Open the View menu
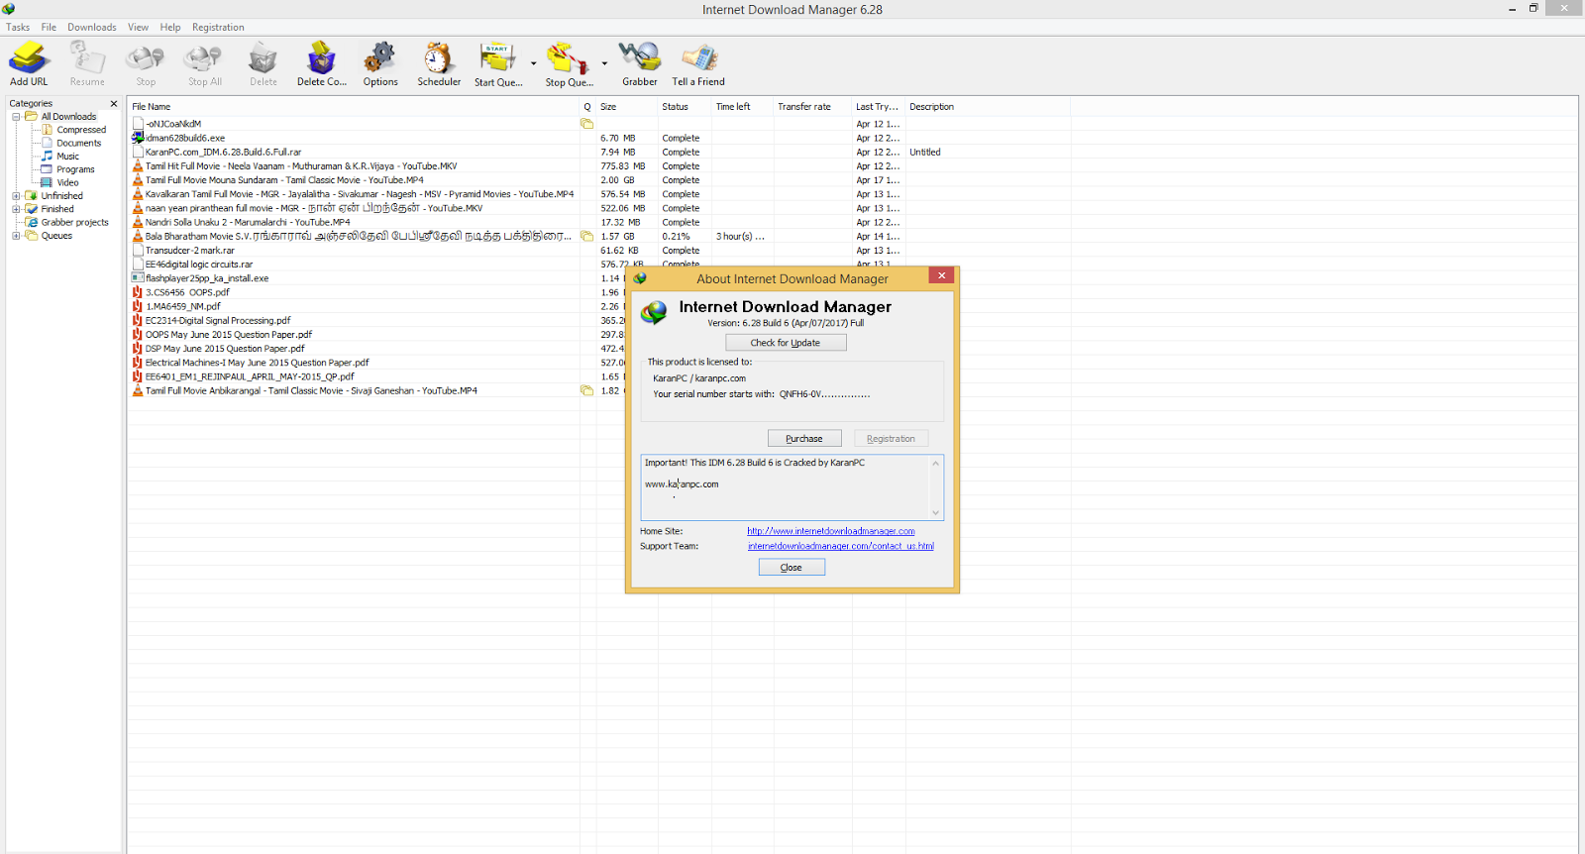1585x854 pixels. click(139, 27)
